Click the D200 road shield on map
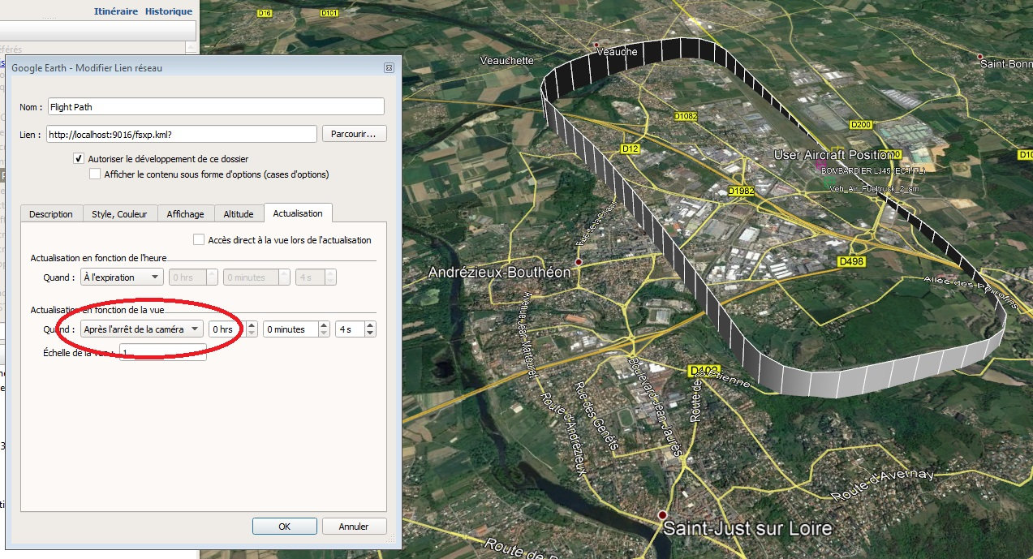Image resolution: width=1033 pixels, height=559 pixels. (859, 125)
